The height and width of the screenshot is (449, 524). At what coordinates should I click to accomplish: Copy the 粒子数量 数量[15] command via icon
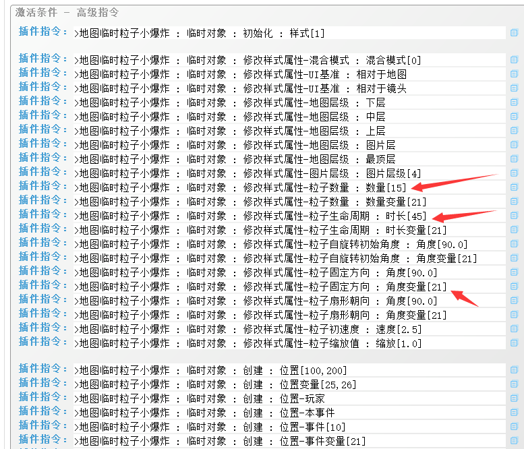[x=514, y=187]
